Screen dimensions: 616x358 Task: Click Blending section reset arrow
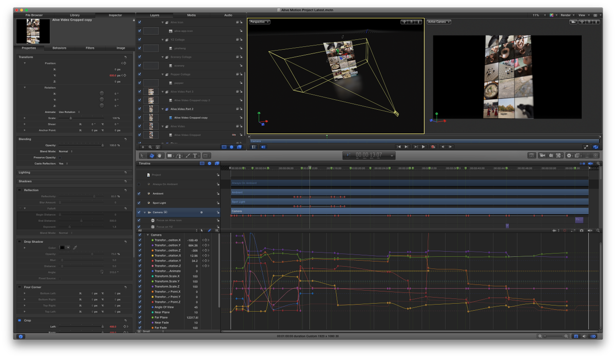125,139
